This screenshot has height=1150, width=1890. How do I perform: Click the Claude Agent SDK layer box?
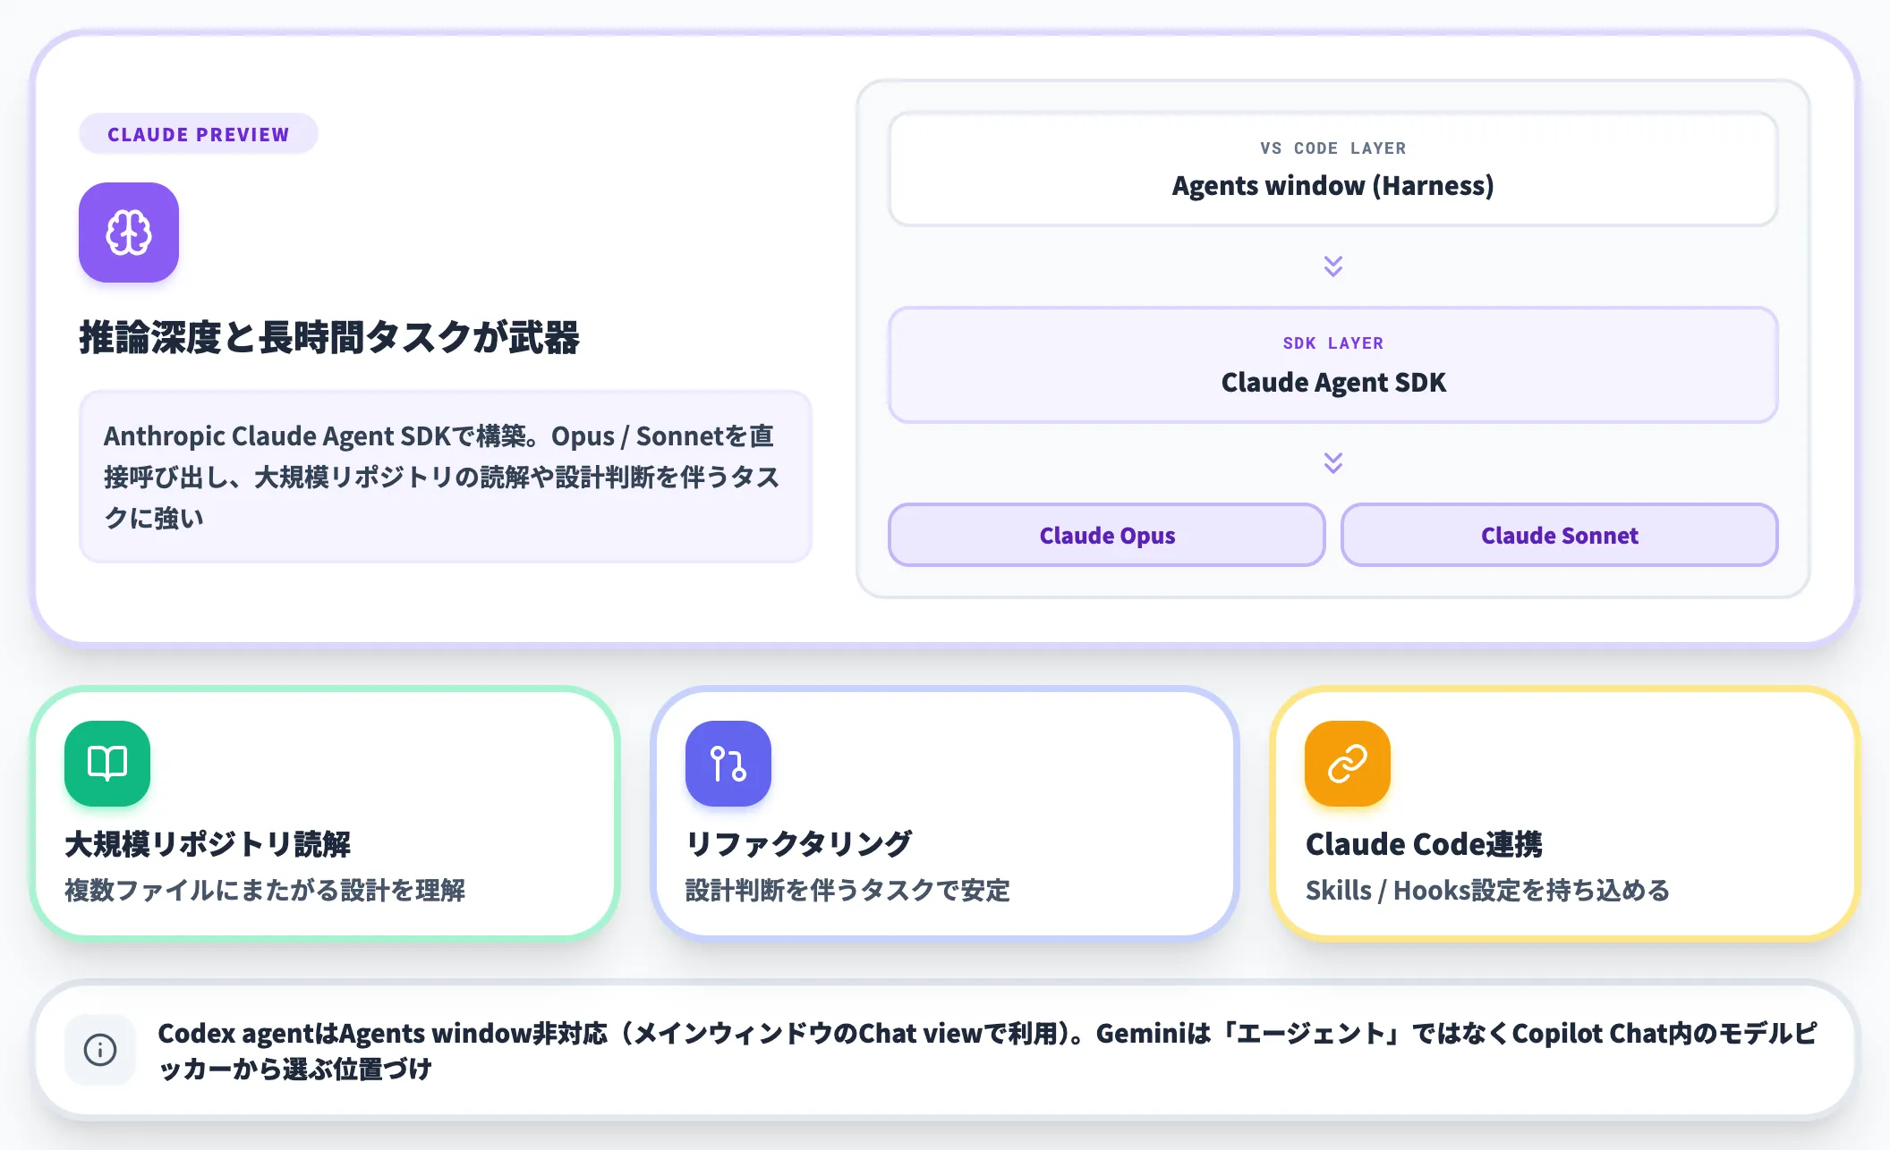point(1333,365)
